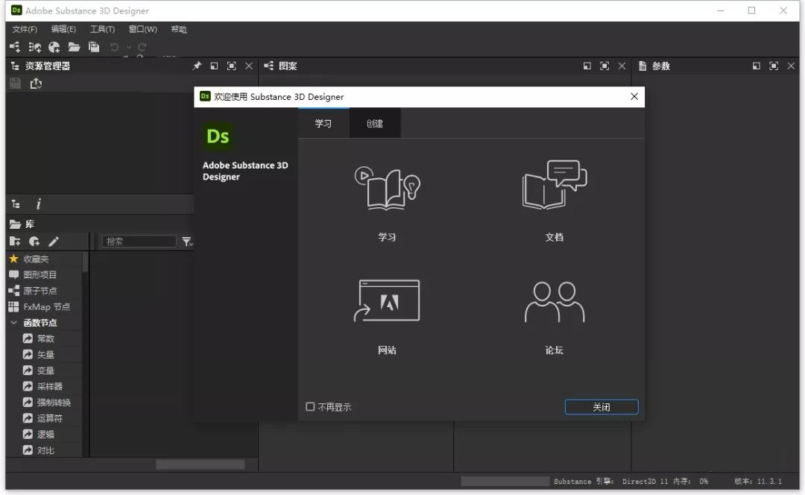This screenshot has width=805, height=495.
Task: Select 强制转换 under 函数节点
Action: pyautogui.click(x=54, y=402)
